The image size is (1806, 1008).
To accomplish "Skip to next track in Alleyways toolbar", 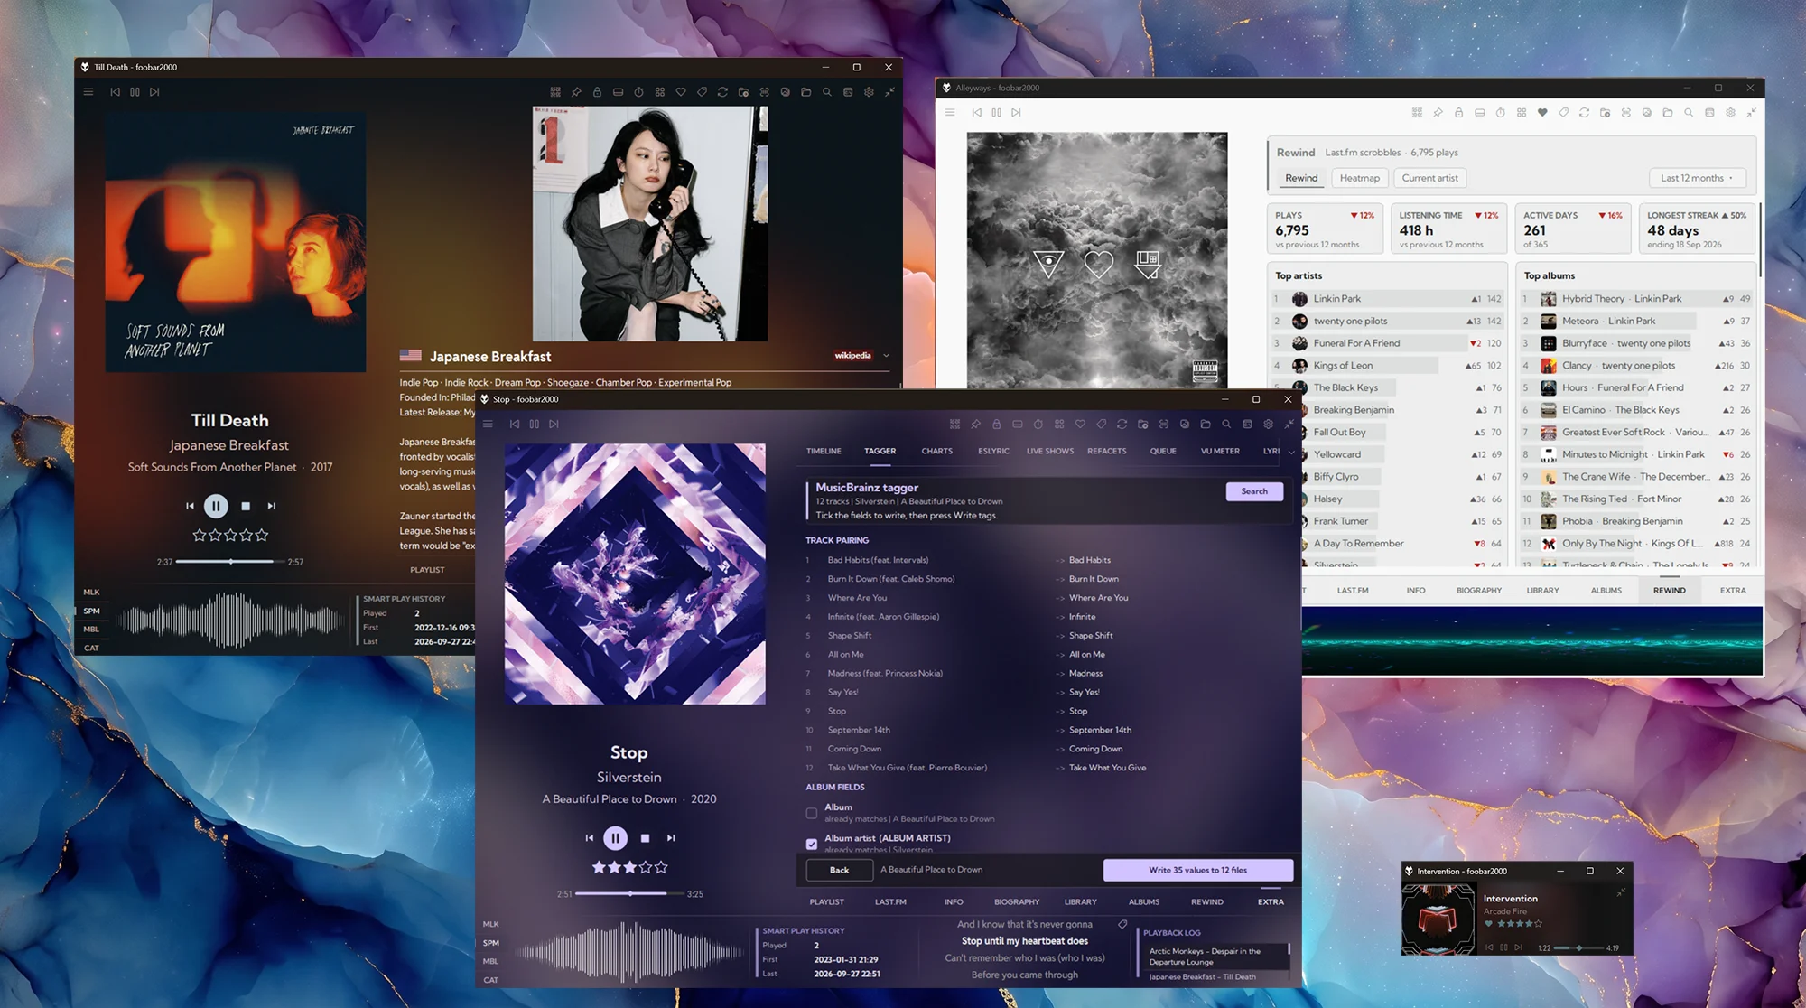I will (x=1016, y=113).
